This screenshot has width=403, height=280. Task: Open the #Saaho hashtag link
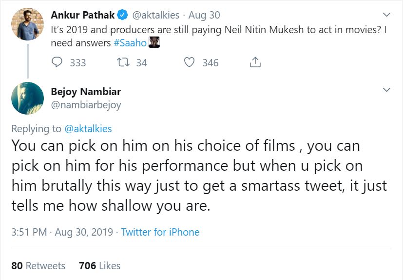(130, 43)
